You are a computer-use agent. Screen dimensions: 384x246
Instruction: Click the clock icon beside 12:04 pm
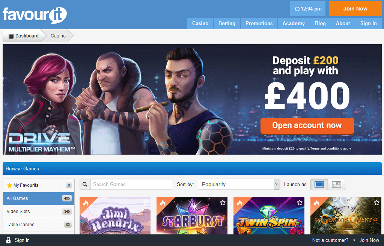(x=297, y=9)
